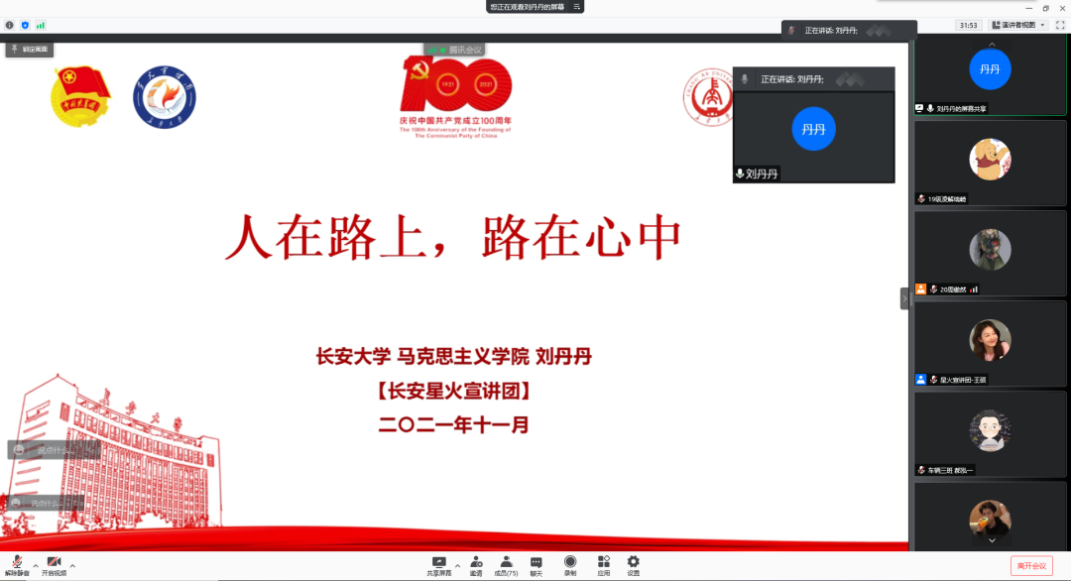Toggle fullscreen mode top right
The height and width of the screenshot is (581, 1071).
coord(1061,25)
